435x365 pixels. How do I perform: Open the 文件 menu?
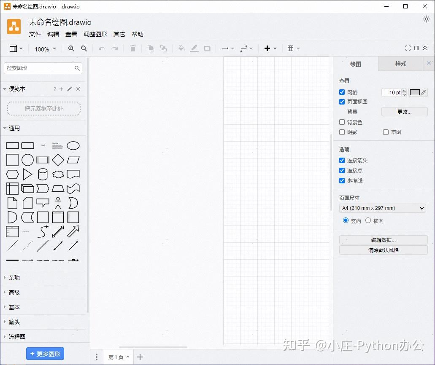[x=35, y=34]
